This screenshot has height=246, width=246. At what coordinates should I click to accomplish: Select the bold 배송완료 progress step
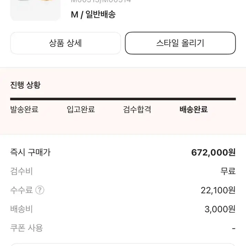pos(194,109)
